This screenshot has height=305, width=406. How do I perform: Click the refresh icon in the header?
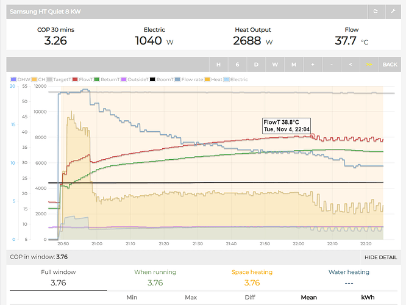376,11
